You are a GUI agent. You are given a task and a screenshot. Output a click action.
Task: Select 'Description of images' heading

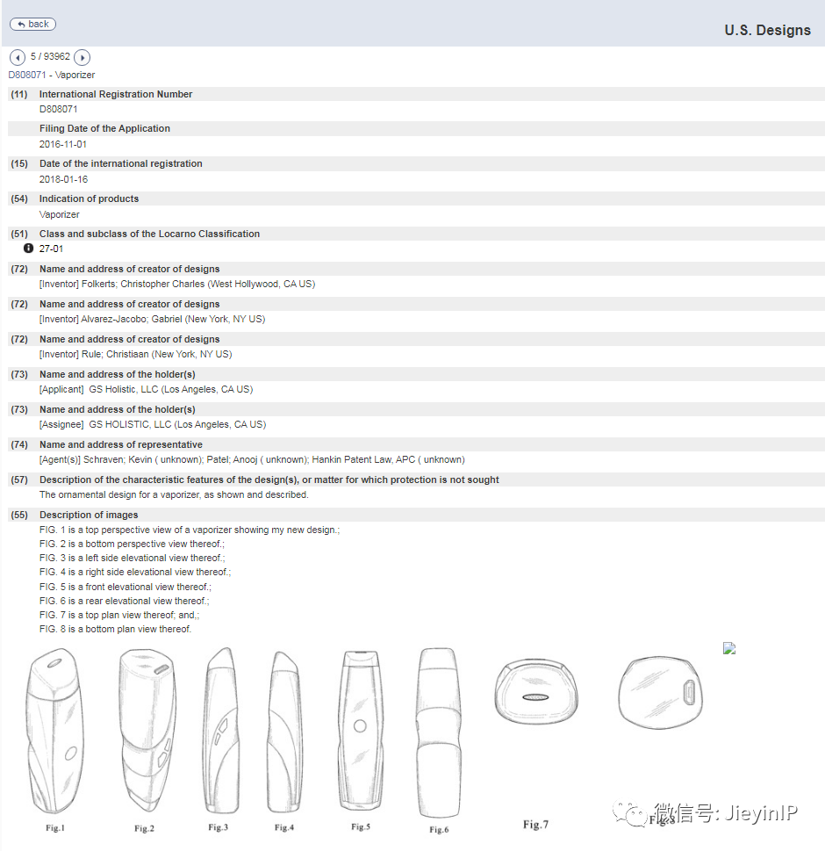point(89,515)
